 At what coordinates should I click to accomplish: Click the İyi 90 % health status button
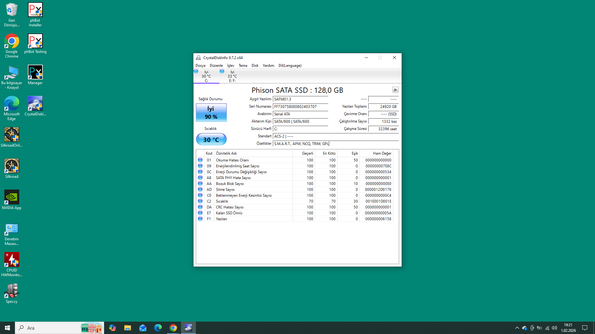click(x=211, y=113)
